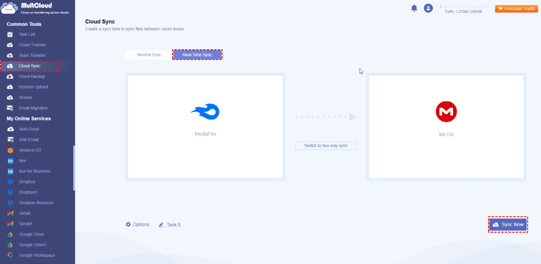Open Cloud Transfer label in sidebar

coord(32,45)
